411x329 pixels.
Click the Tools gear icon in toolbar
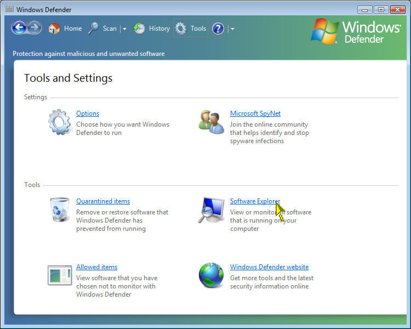pos(181,29)
